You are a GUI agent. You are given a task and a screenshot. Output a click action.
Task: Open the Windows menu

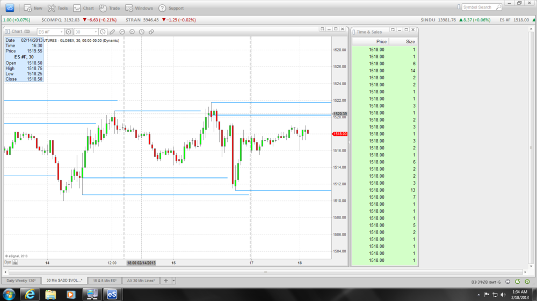tap(139, 8)
